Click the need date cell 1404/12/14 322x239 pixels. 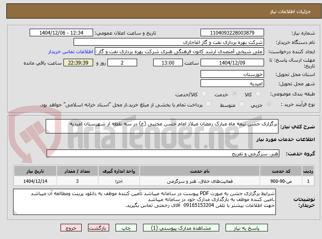(x=35, y=181)
